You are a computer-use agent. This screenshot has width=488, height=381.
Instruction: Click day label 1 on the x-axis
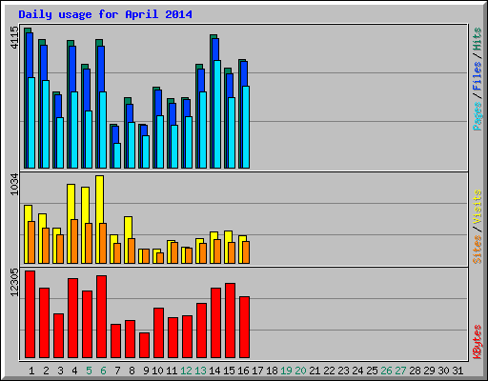pos(31,371)
